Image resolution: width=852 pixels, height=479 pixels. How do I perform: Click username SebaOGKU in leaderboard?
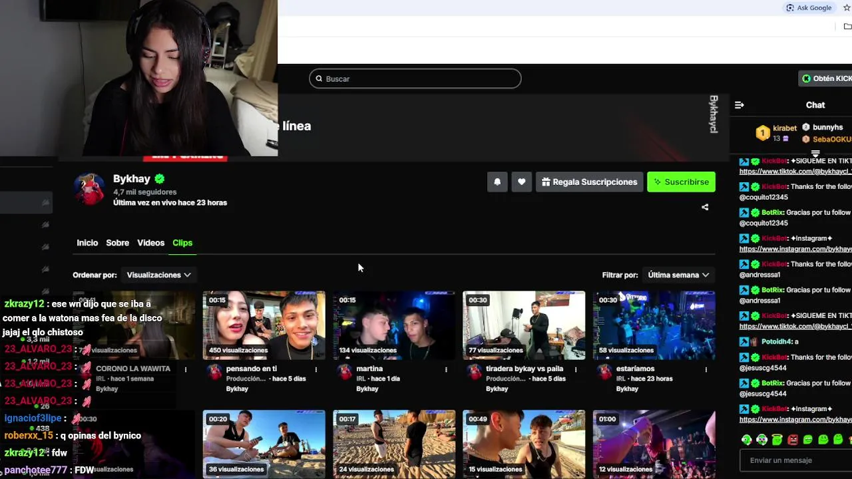(832, 139)
